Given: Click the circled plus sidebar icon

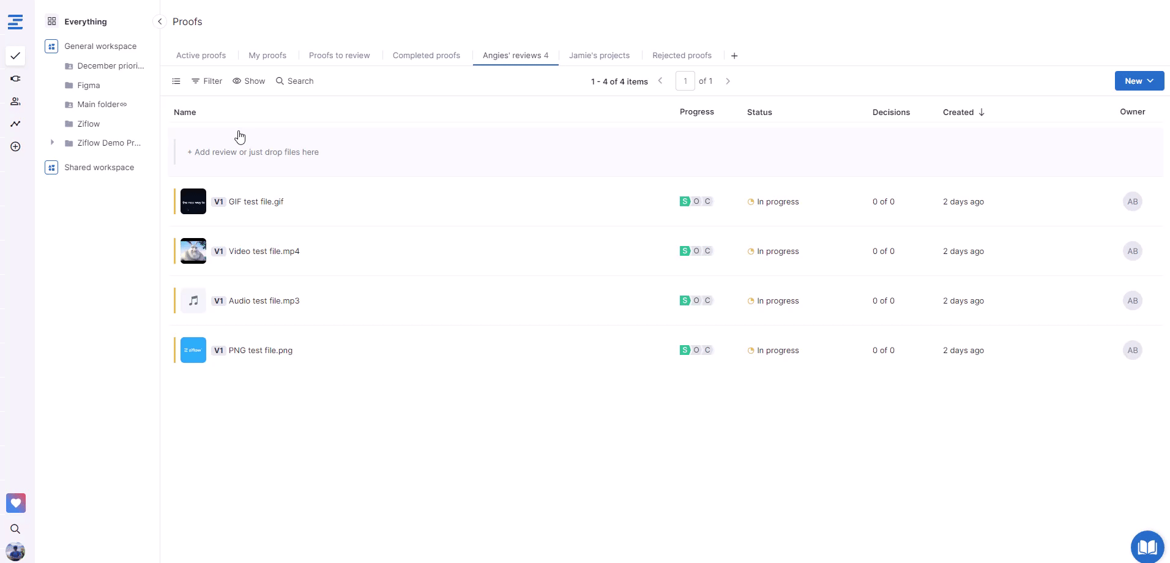Looking at the screenshot, I should (x=15, y=147).
